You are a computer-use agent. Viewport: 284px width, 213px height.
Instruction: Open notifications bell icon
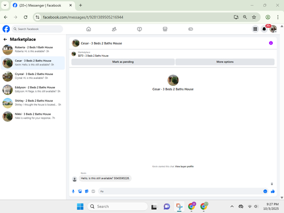264,29
